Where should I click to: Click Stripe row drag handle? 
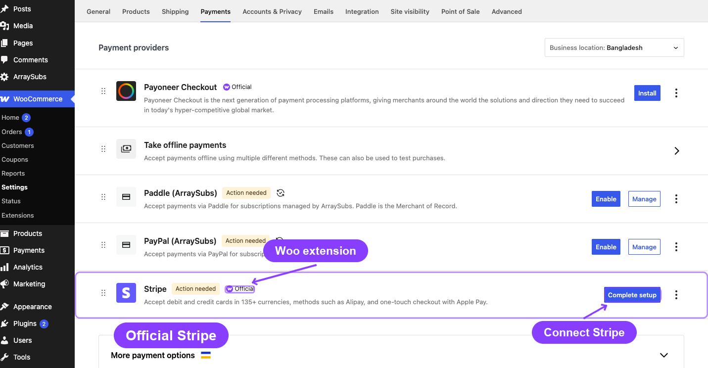click(x=103, y=293)
